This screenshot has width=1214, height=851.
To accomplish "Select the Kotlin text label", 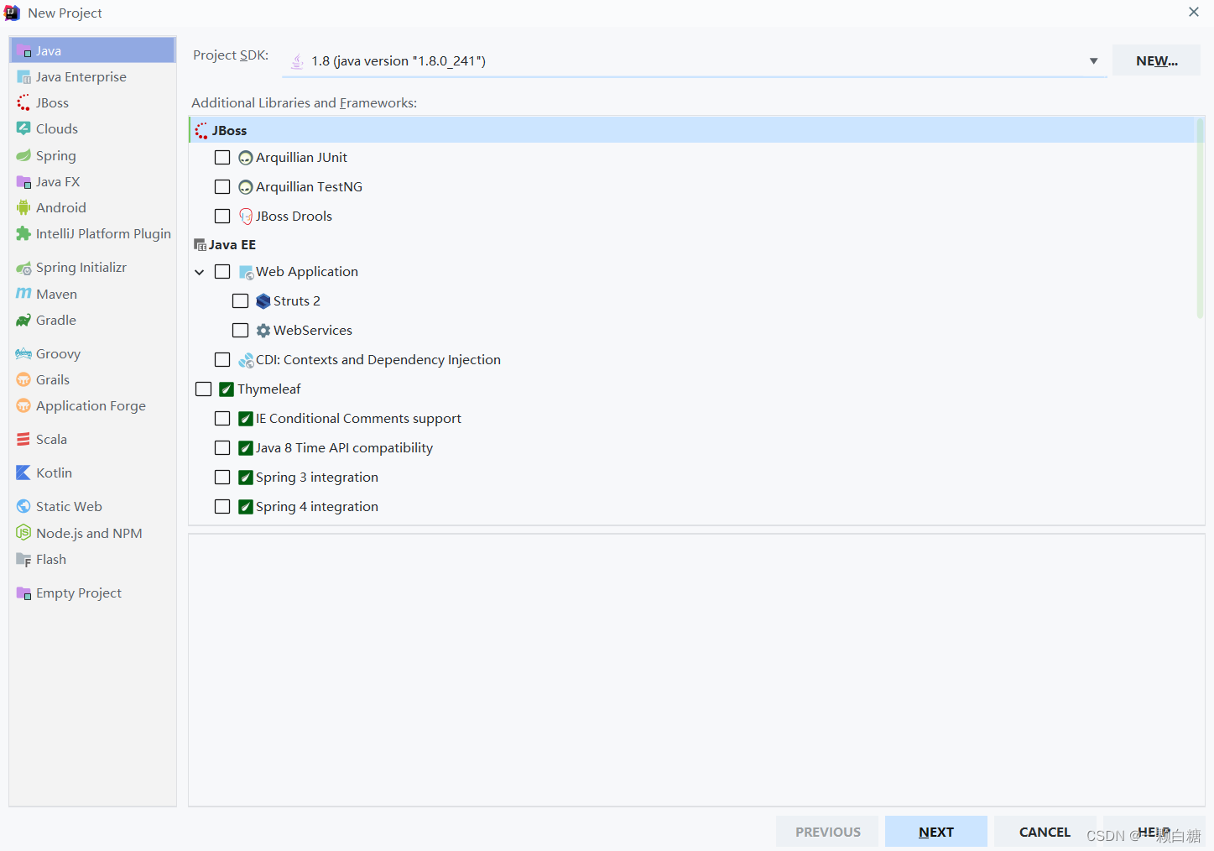I will pos(55,473).
